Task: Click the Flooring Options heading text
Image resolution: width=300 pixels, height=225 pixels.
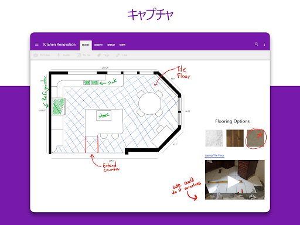Action: (233, 121)
